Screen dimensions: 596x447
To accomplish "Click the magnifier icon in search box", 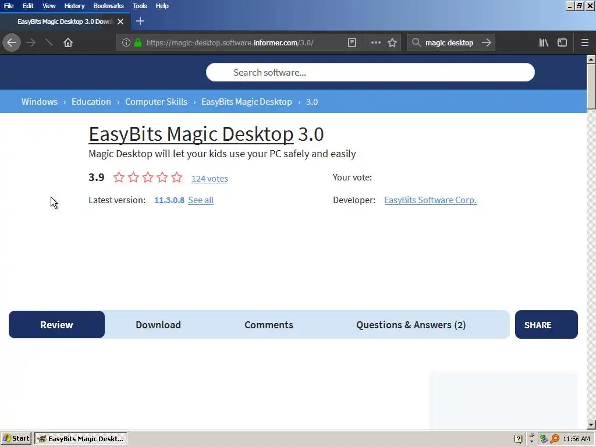I will [416, 42].
